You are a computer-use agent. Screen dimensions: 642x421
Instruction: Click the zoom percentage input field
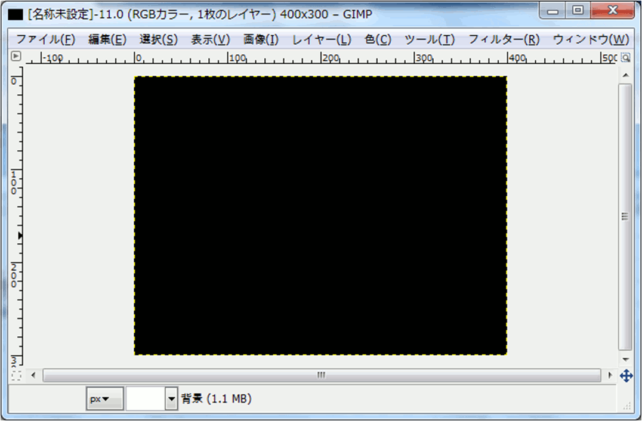(x=145, y=400)
